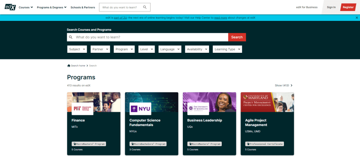This screenshot has width=360, height=160.
Task: Open Agile Project Management program card
Action: click(267, 124)
